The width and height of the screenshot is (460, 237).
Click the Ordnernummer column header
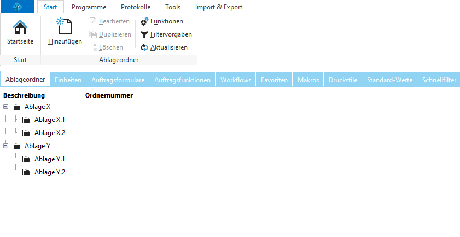coord(109,96)
